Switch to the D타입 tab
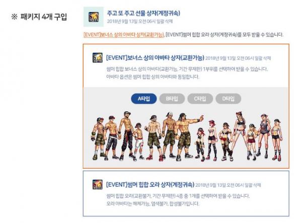 (x=228, y=99)
